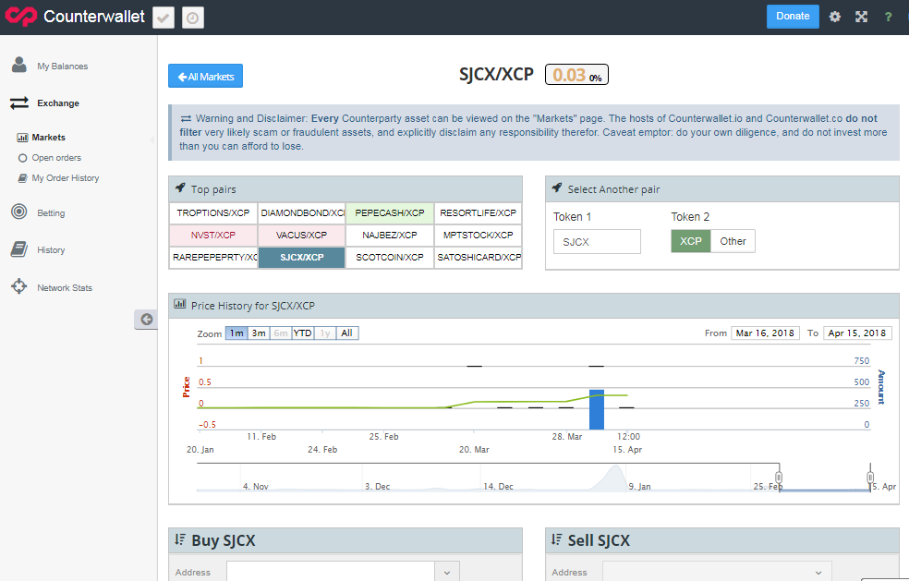The image size is (909, 581).
Task: Click the sort icon next to Buy SJCX
Action: coord(180,539)
